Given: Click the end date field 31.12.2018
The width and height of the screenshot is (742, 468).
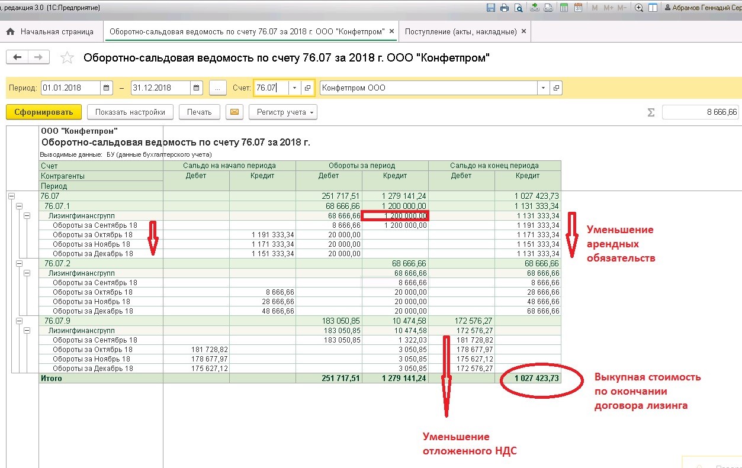Looking at the screenshot, I should [x=161, y=88].
